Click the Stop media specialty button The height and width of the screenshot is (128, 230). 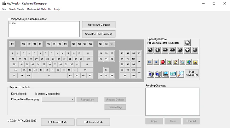[157, 50]
